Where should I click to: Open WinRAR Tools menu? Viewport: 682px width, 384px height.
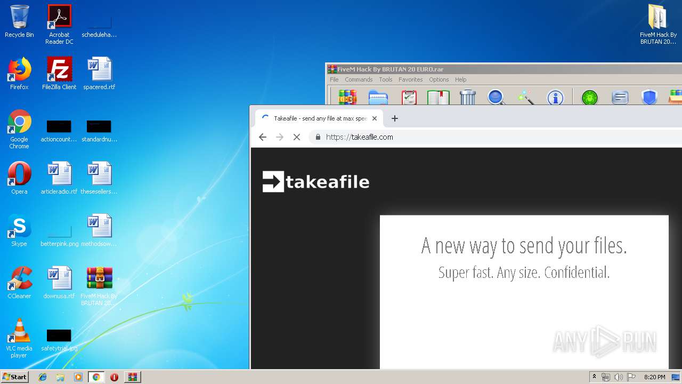[386, 79]
